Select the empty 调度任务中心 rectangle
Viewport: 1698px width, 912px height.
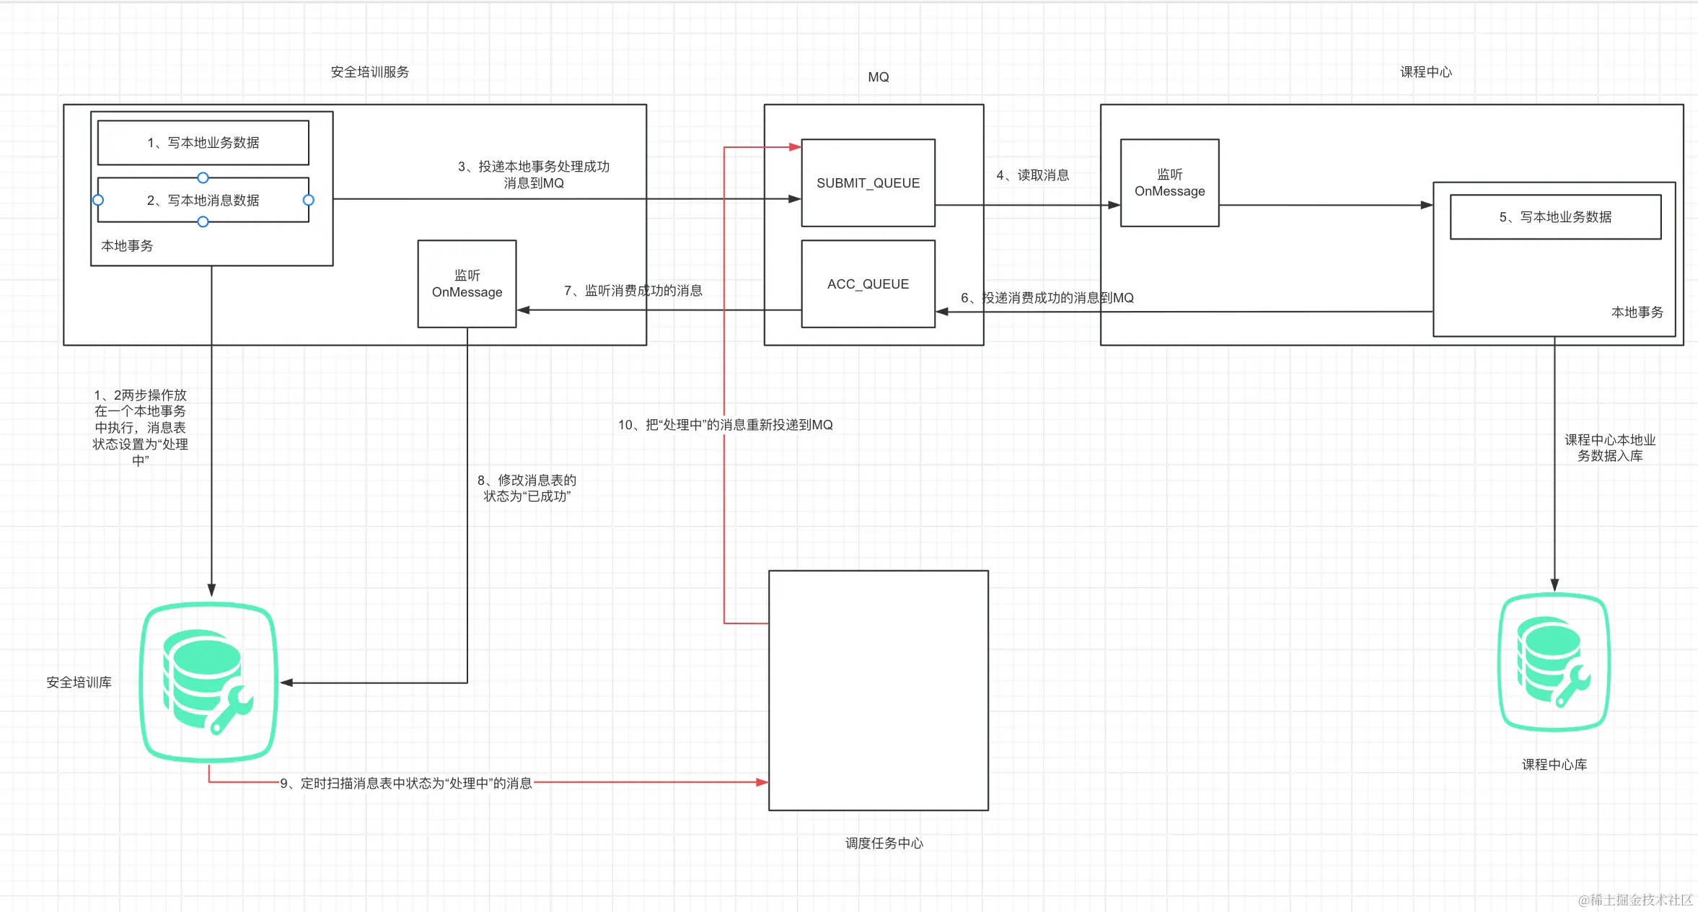coord(878,690)
